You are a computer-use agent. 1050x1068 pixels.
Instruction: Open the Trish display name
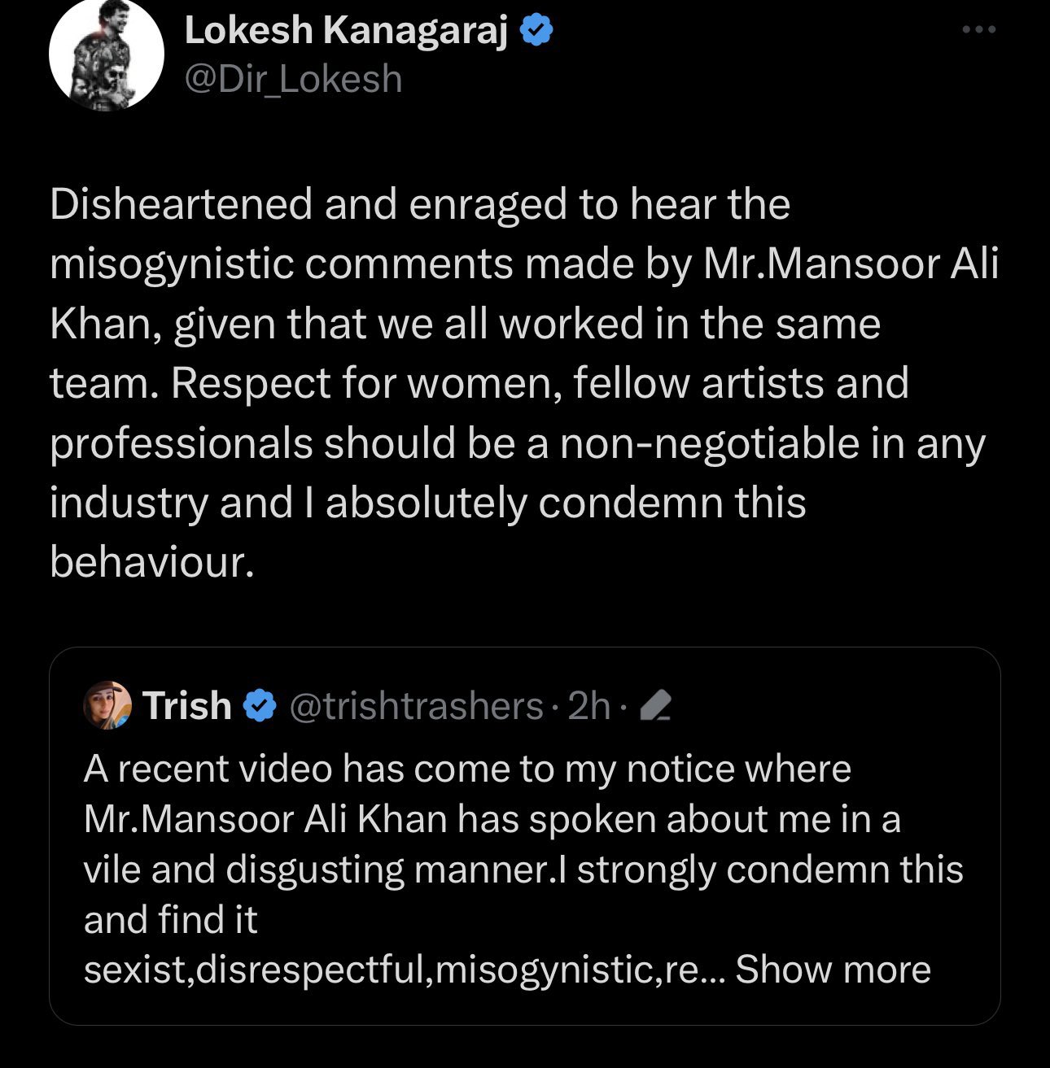(x=187, y=705)
